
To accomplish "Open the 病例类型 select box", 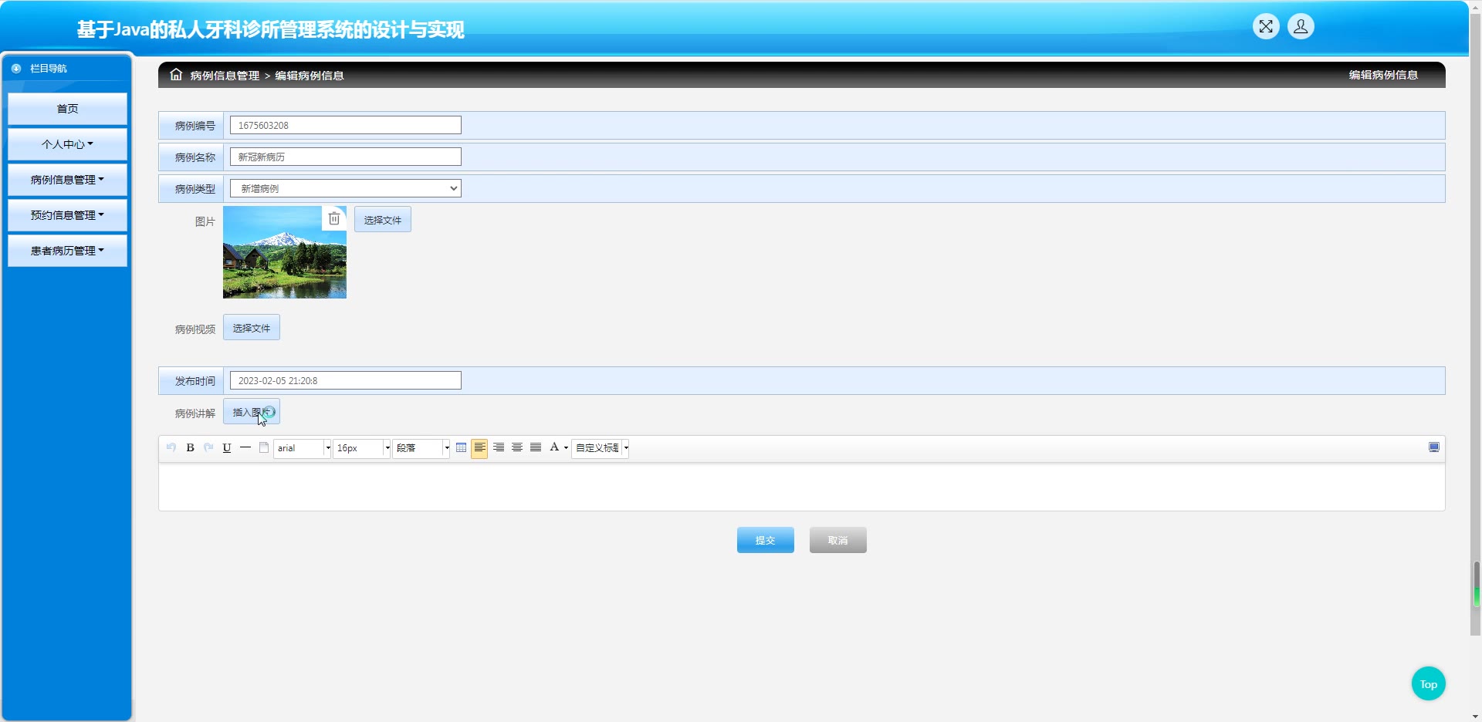I will coord(346,188).
